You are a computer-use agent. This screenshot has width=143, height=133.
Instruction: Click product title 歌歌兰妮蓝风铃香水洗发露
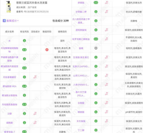coord(32,3)
